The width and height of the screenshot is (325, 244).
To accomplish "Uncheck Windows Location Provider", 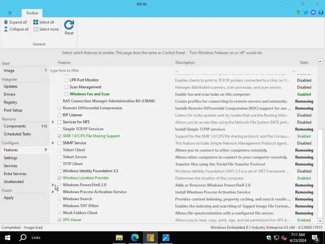I will coord(59,178).
